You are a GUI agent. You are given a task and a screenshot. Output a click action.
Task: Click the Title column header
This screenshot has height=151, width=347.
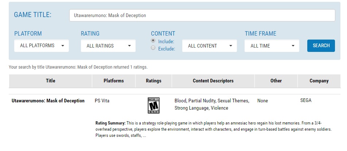coord(50,81)
